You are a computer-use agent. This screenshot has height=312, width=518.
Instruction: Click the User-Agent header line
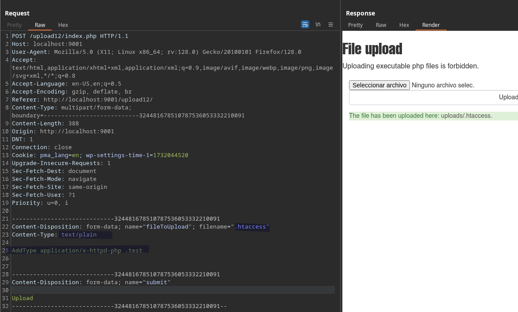click(x=157, y=52)
